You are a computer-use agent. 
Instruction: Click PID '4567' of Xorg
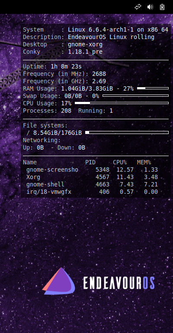pos(103,177)
